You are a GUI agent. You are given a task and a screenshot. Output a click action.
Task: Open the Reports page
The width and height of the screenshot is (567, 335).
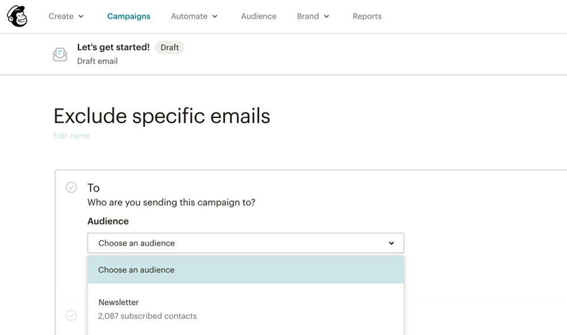[367, 16]
